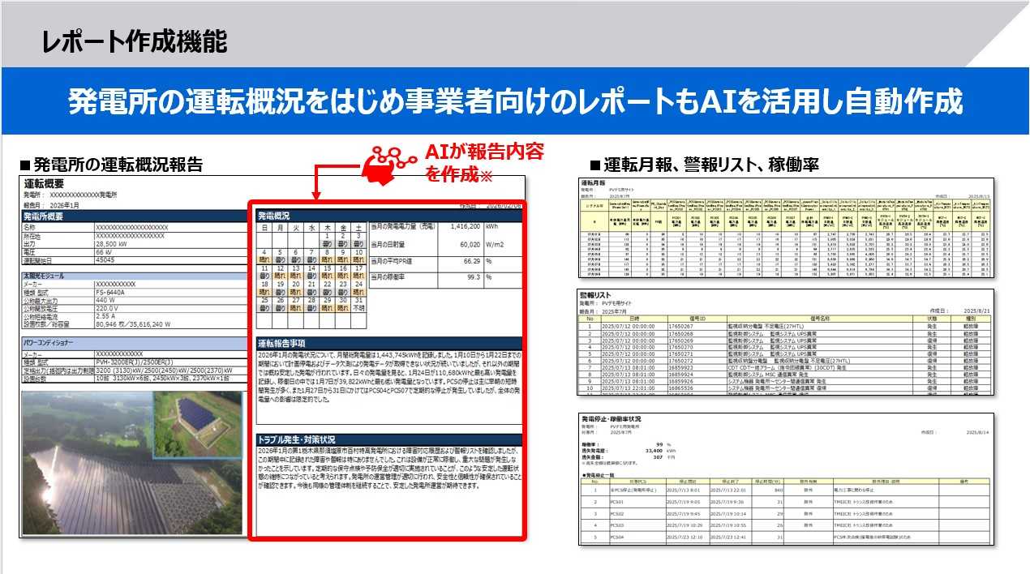Click the blue banner headline text
The width and height of the screenshot is (1030, 574).
[x=514, y=102]
